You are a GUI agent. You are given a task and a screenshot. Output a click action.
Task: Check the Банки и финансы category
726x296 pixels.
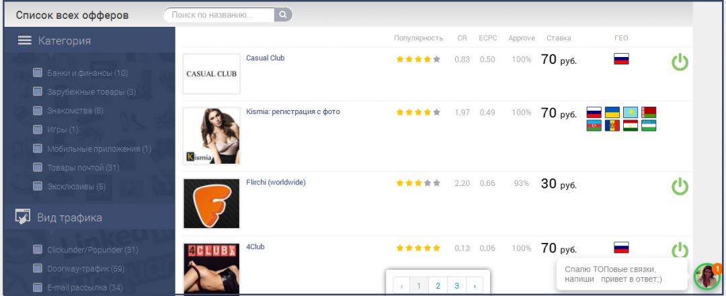coord(38,72)
